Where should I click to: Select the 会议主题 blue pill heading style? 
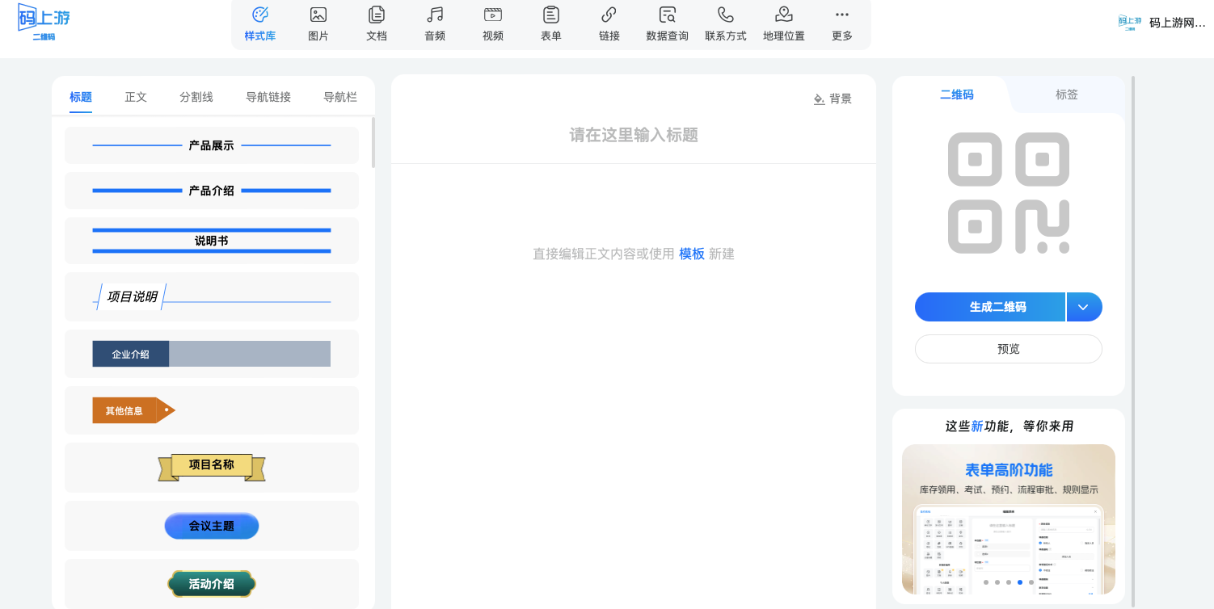[x=212, y=526]
